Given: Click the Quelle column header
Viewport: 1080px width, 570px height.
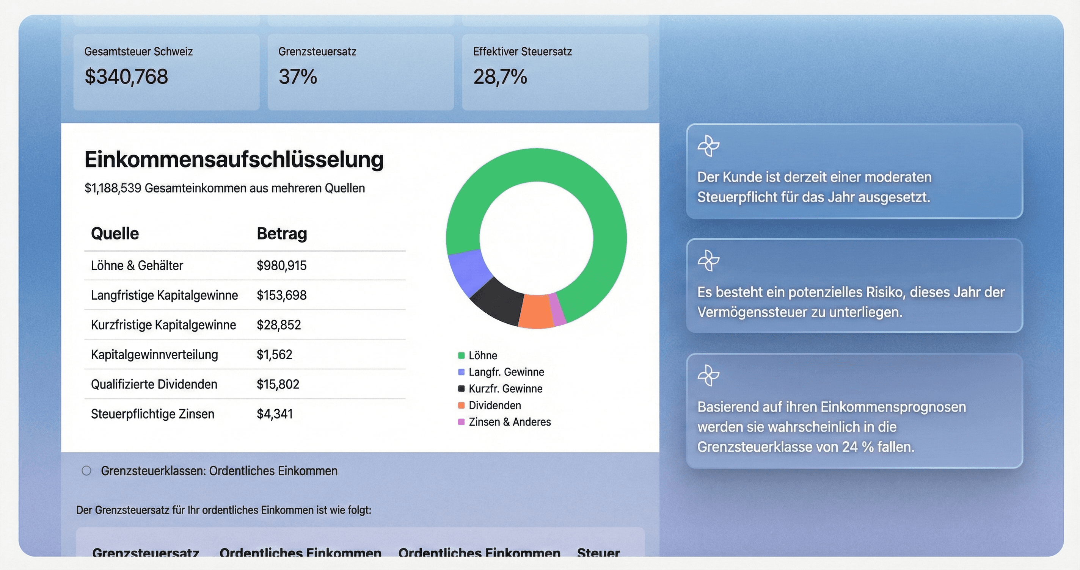Looking at the screenshot, I should [x=115, y=233].
